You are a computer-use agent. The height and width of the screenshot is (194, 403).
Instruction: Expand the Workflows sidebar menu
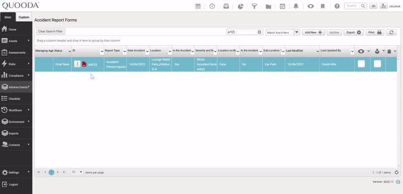click(16, 110)
